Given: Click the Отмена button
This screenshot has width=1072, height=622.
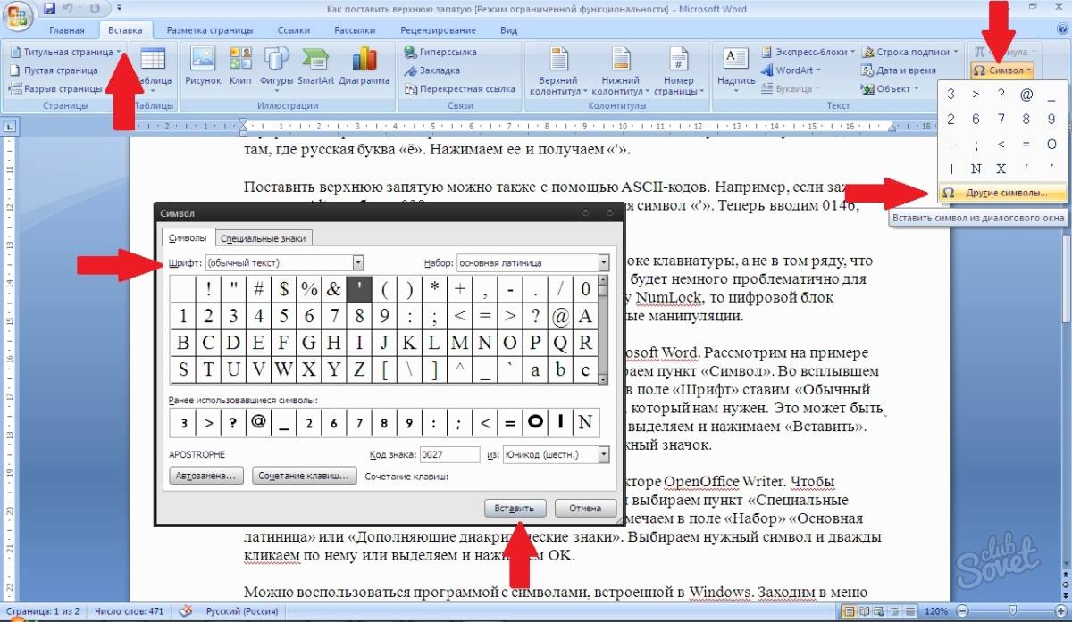Looking at the screenshot, I should click(585, 509).
